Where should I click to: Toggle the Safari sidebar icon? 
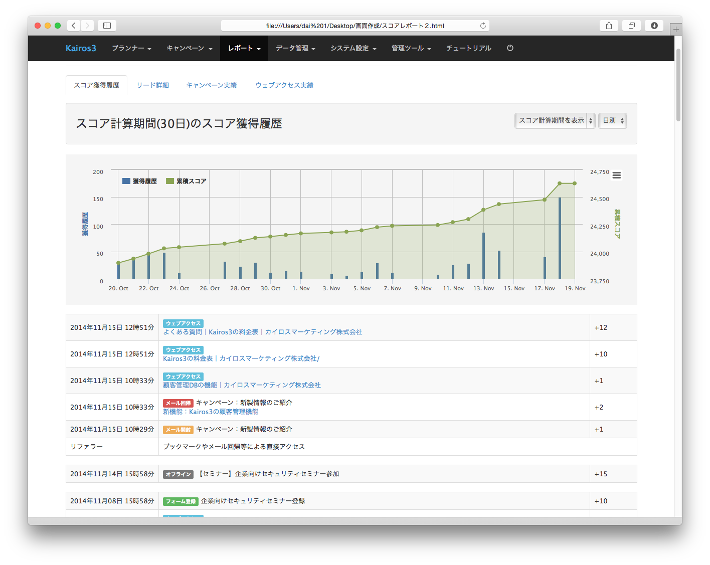click(x=107, y=26)
